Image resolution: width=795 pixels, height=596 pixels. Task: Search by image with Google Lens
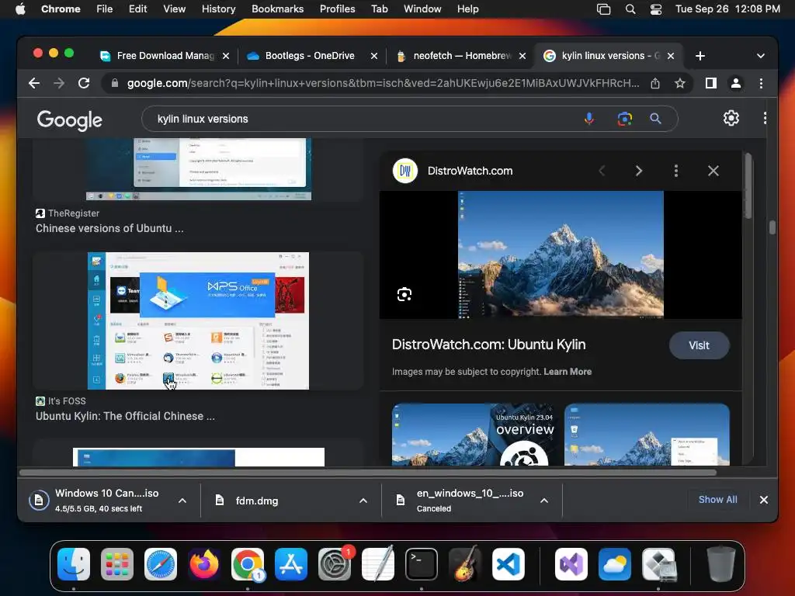(x=624, y=119)
